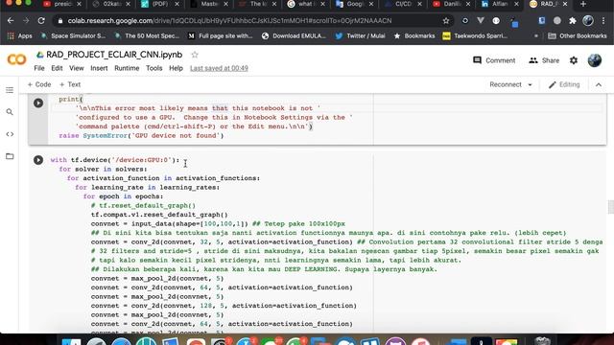The height and width of the screenshot is (345, 614).
Task: Open the Space Simulator bookmark
Action: (73, 36)
